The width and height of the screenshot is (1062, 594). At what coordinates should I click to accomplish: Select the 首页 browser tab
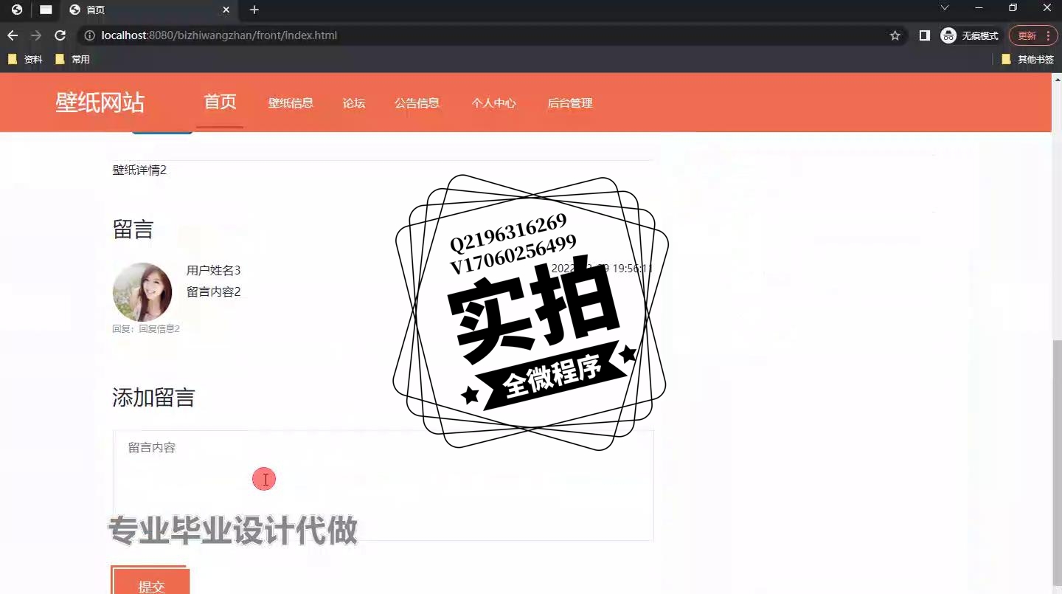150,10
